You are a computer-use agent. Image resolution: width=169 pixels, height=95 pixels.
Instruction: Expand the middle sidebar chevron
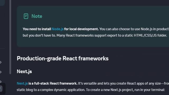(x=1, y=72)
